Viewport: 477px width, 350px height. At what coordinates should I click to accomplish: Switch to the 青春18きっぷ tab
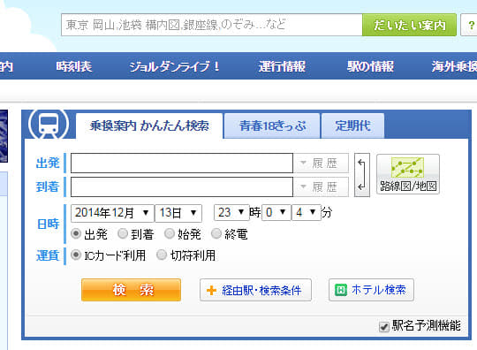(272, 126)
